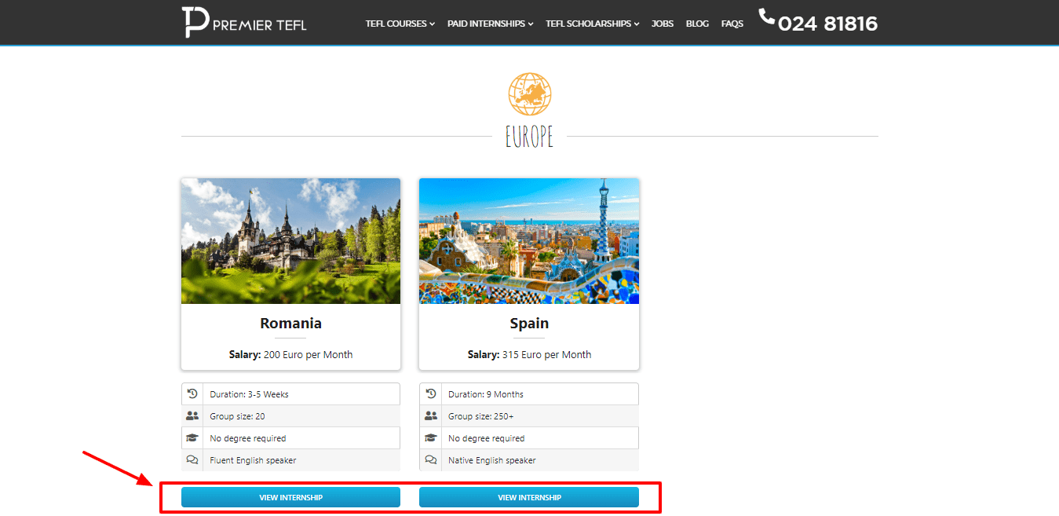Click VIEW INTERNSHIP under Romania
This screenshot has height=516, width=1059.
[290, 496]
